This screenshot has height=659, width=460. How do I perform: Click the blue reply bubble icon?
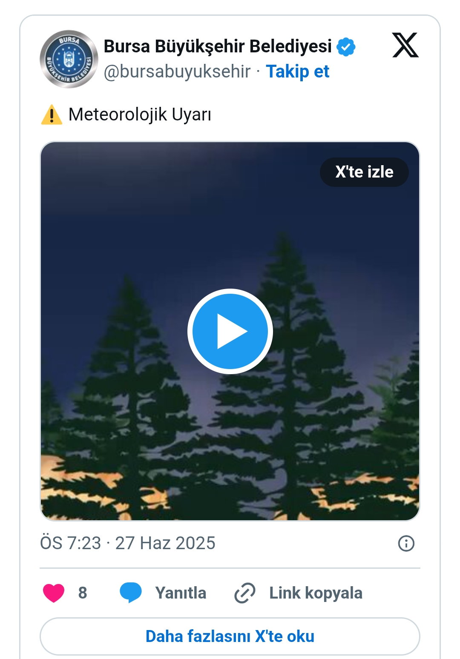(131, 593)
